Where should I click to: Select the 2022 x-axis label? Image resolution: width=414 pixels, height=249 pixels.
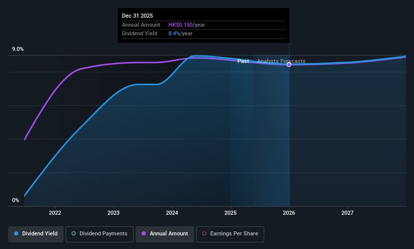coord(55,213)
